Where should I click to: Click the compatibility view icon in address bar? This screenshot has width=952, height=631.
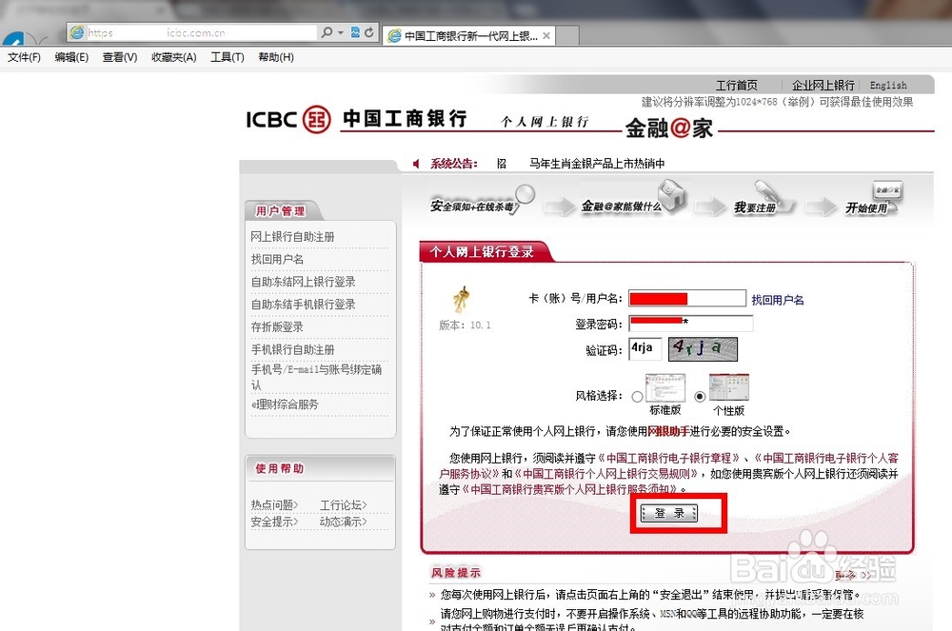tap(355, 32)
